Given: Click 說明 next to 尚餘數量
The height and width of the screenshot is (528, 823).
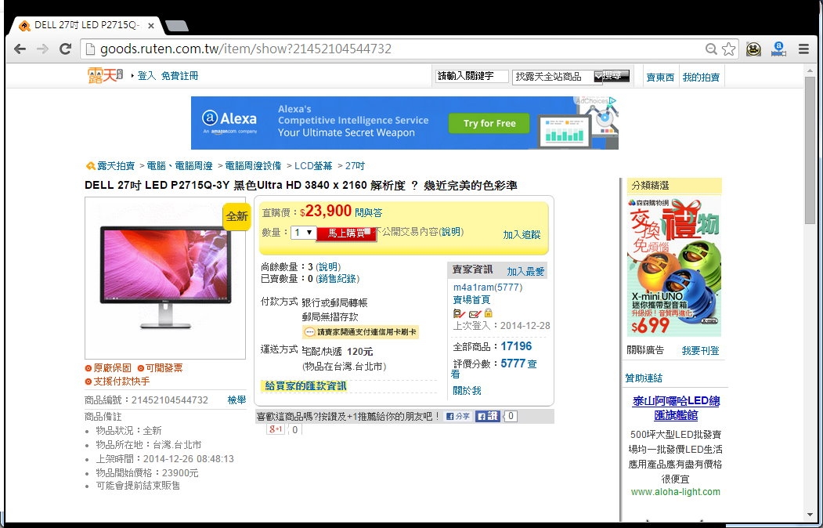Looking at the screenshot, I should pos(328,267).
